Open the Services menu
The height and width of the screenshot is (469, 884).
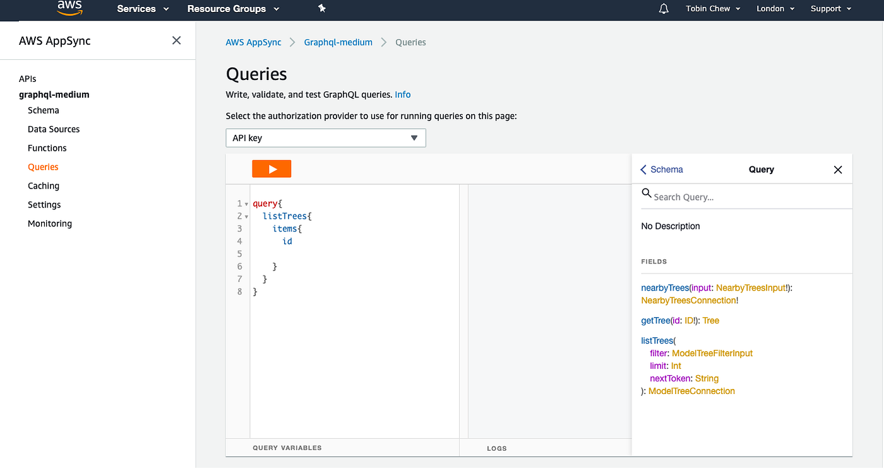point(141,8)
